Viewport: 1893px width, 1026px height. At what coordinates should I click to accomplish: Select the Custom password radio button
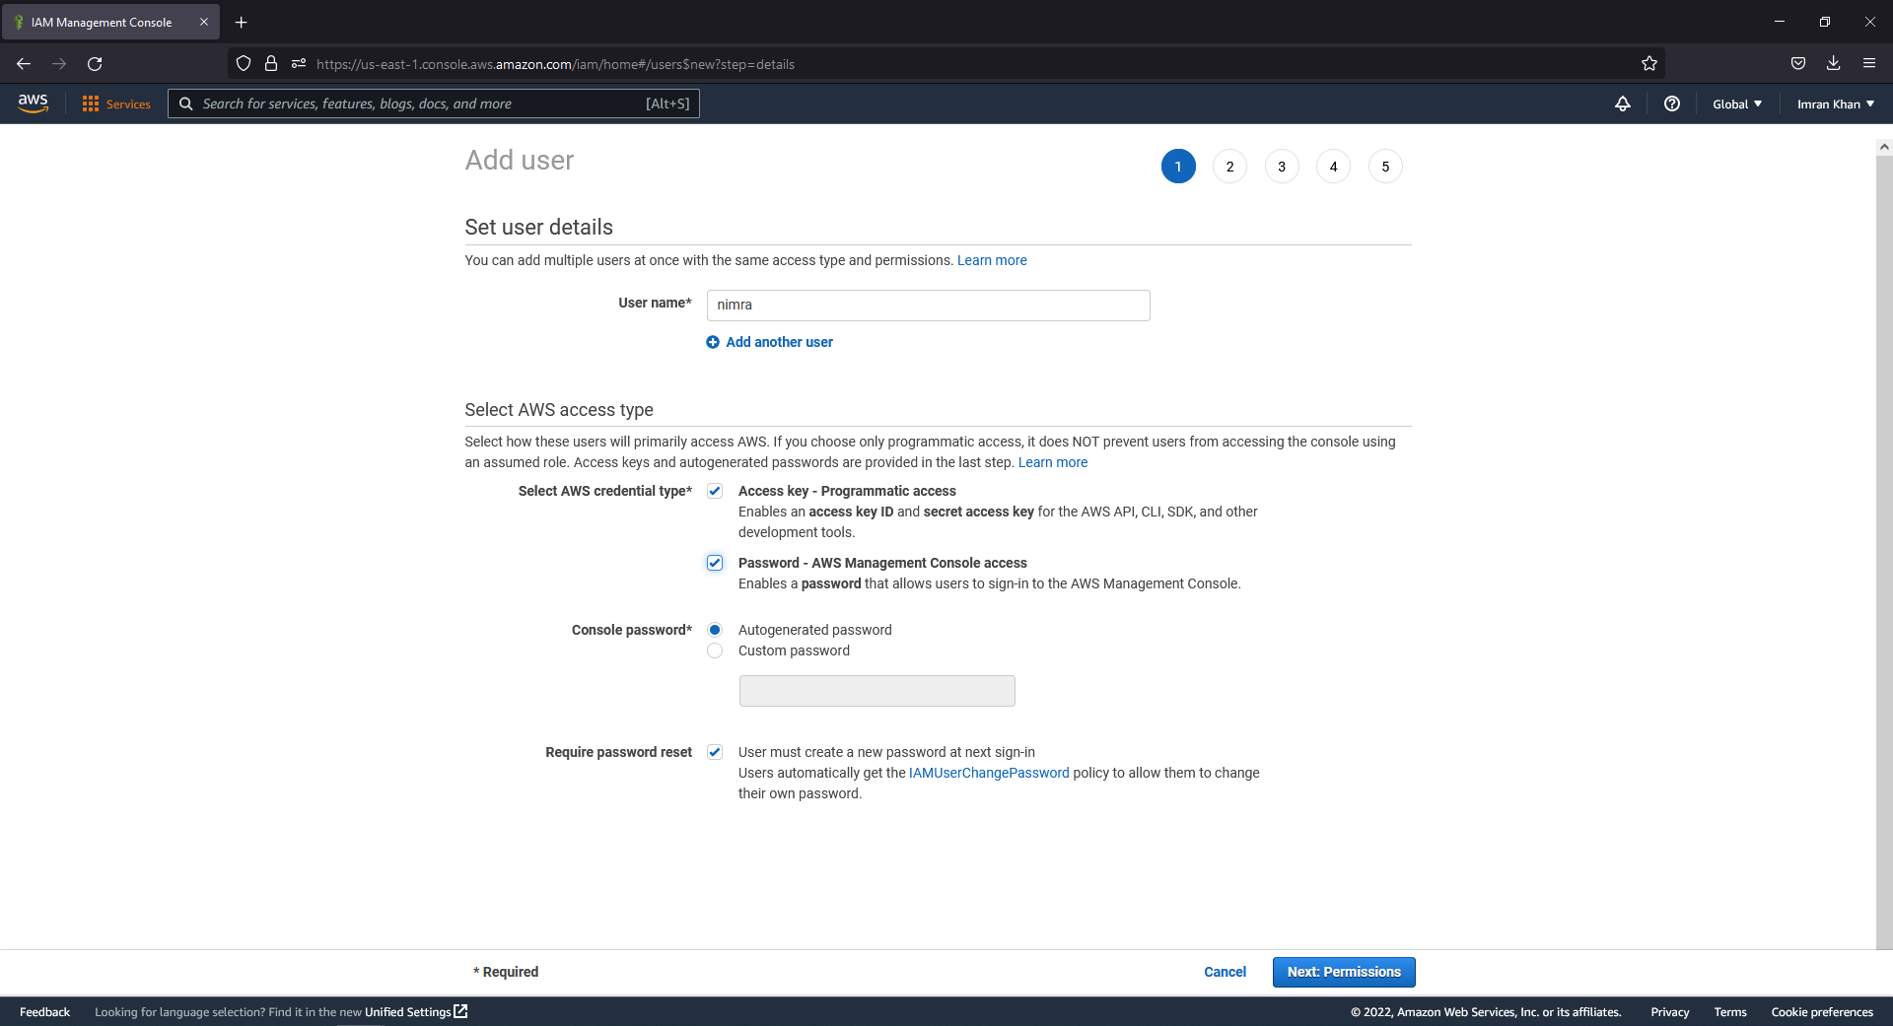(715, 650)
